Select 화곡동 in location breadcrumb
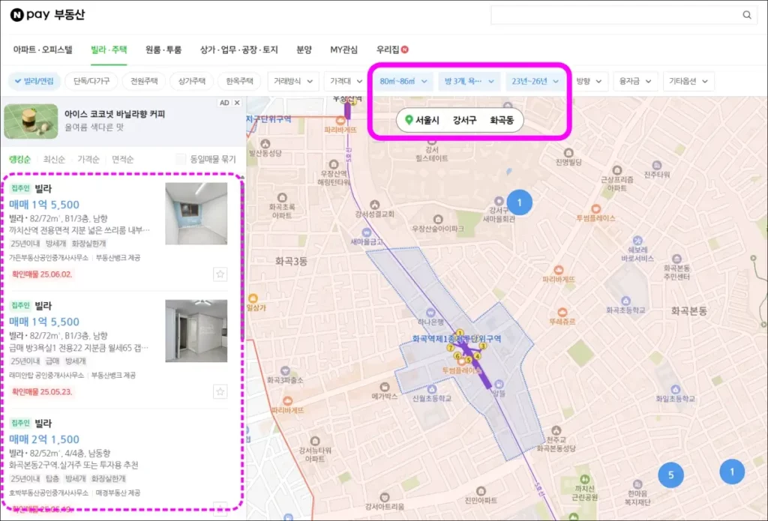The height and width of the screenshot is (521, 768). (x=502, y=121)
